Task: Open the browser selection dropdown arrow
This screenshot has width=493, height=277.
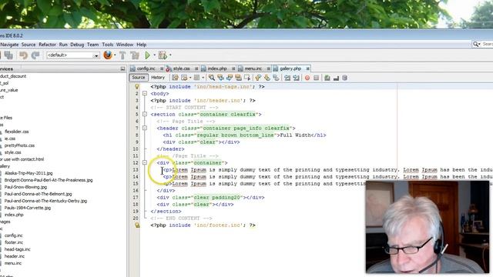Action: (115, 55)
